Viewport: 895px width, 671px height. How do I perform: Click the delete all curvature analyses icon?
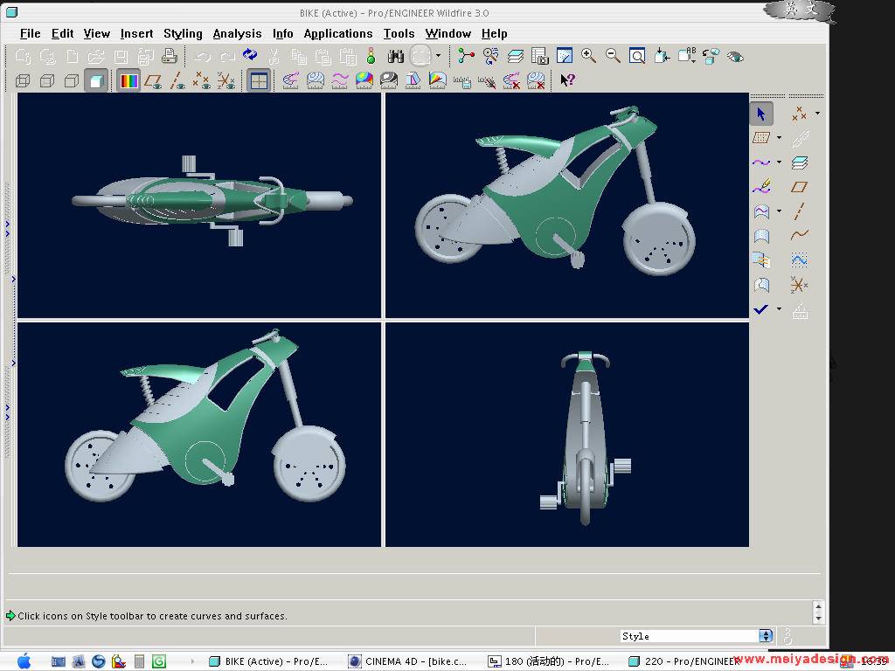click(x=510, y=80)
